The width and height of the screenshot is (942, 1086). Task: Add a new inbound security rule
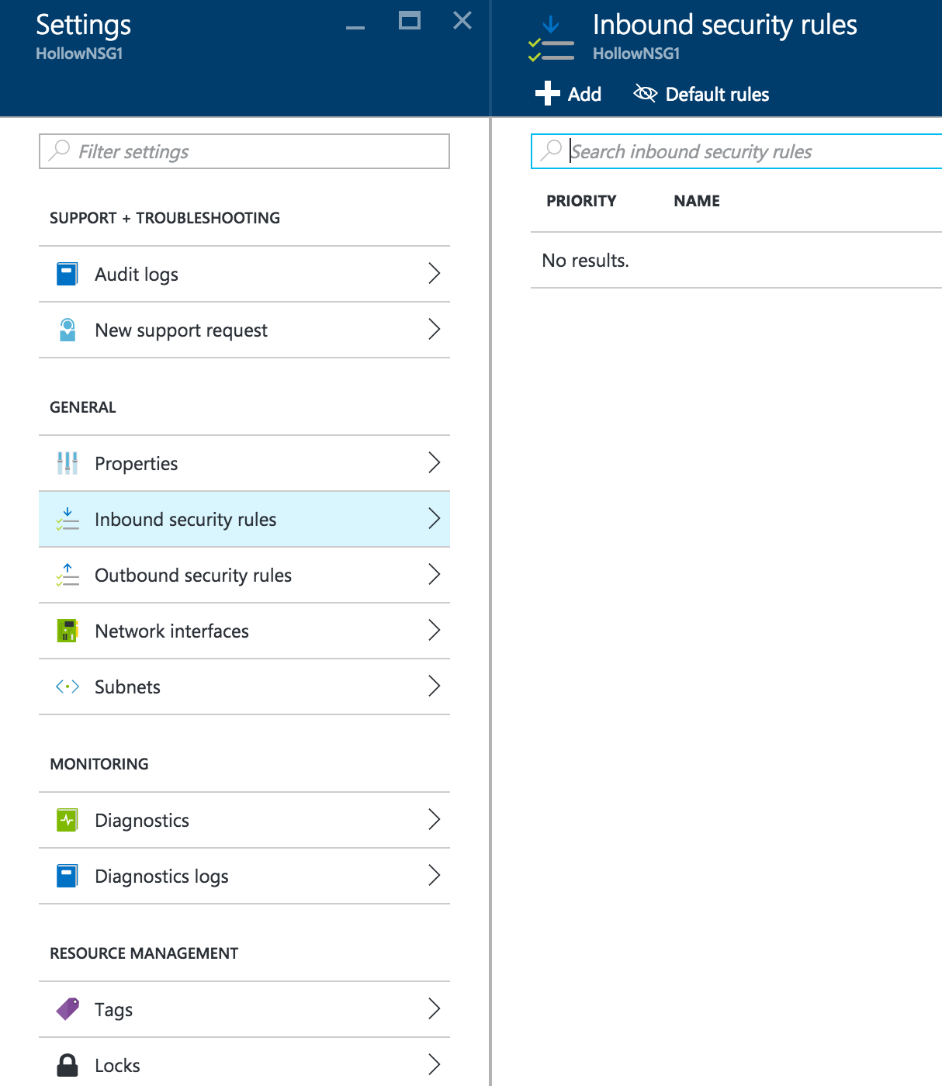[x=569, y=94]
